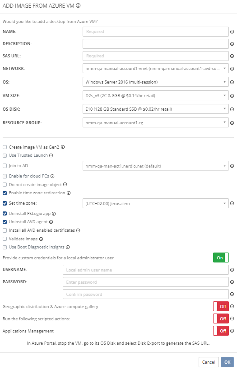Check the Join to AD checkbox
The image size is (237, 370).
(5, 166)
